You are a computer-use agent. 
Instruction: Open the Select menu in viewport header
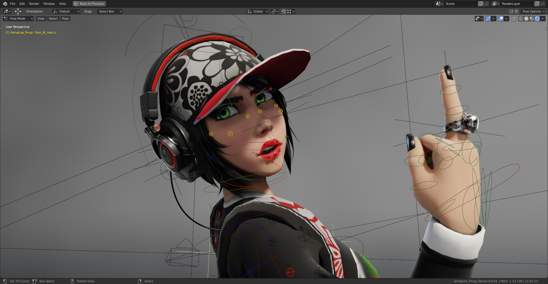point(53,19)
